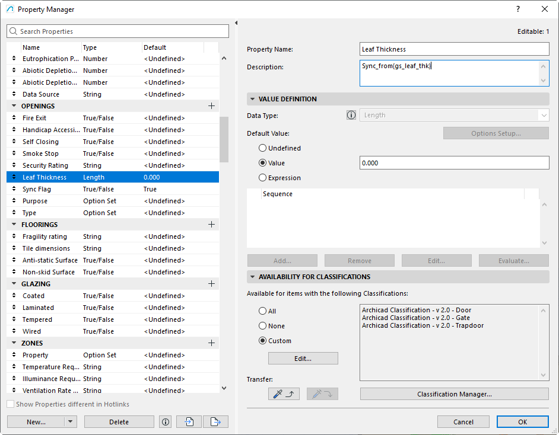Click the Data Type info icon
Screen dimensions: 559x435
[351, 116]
